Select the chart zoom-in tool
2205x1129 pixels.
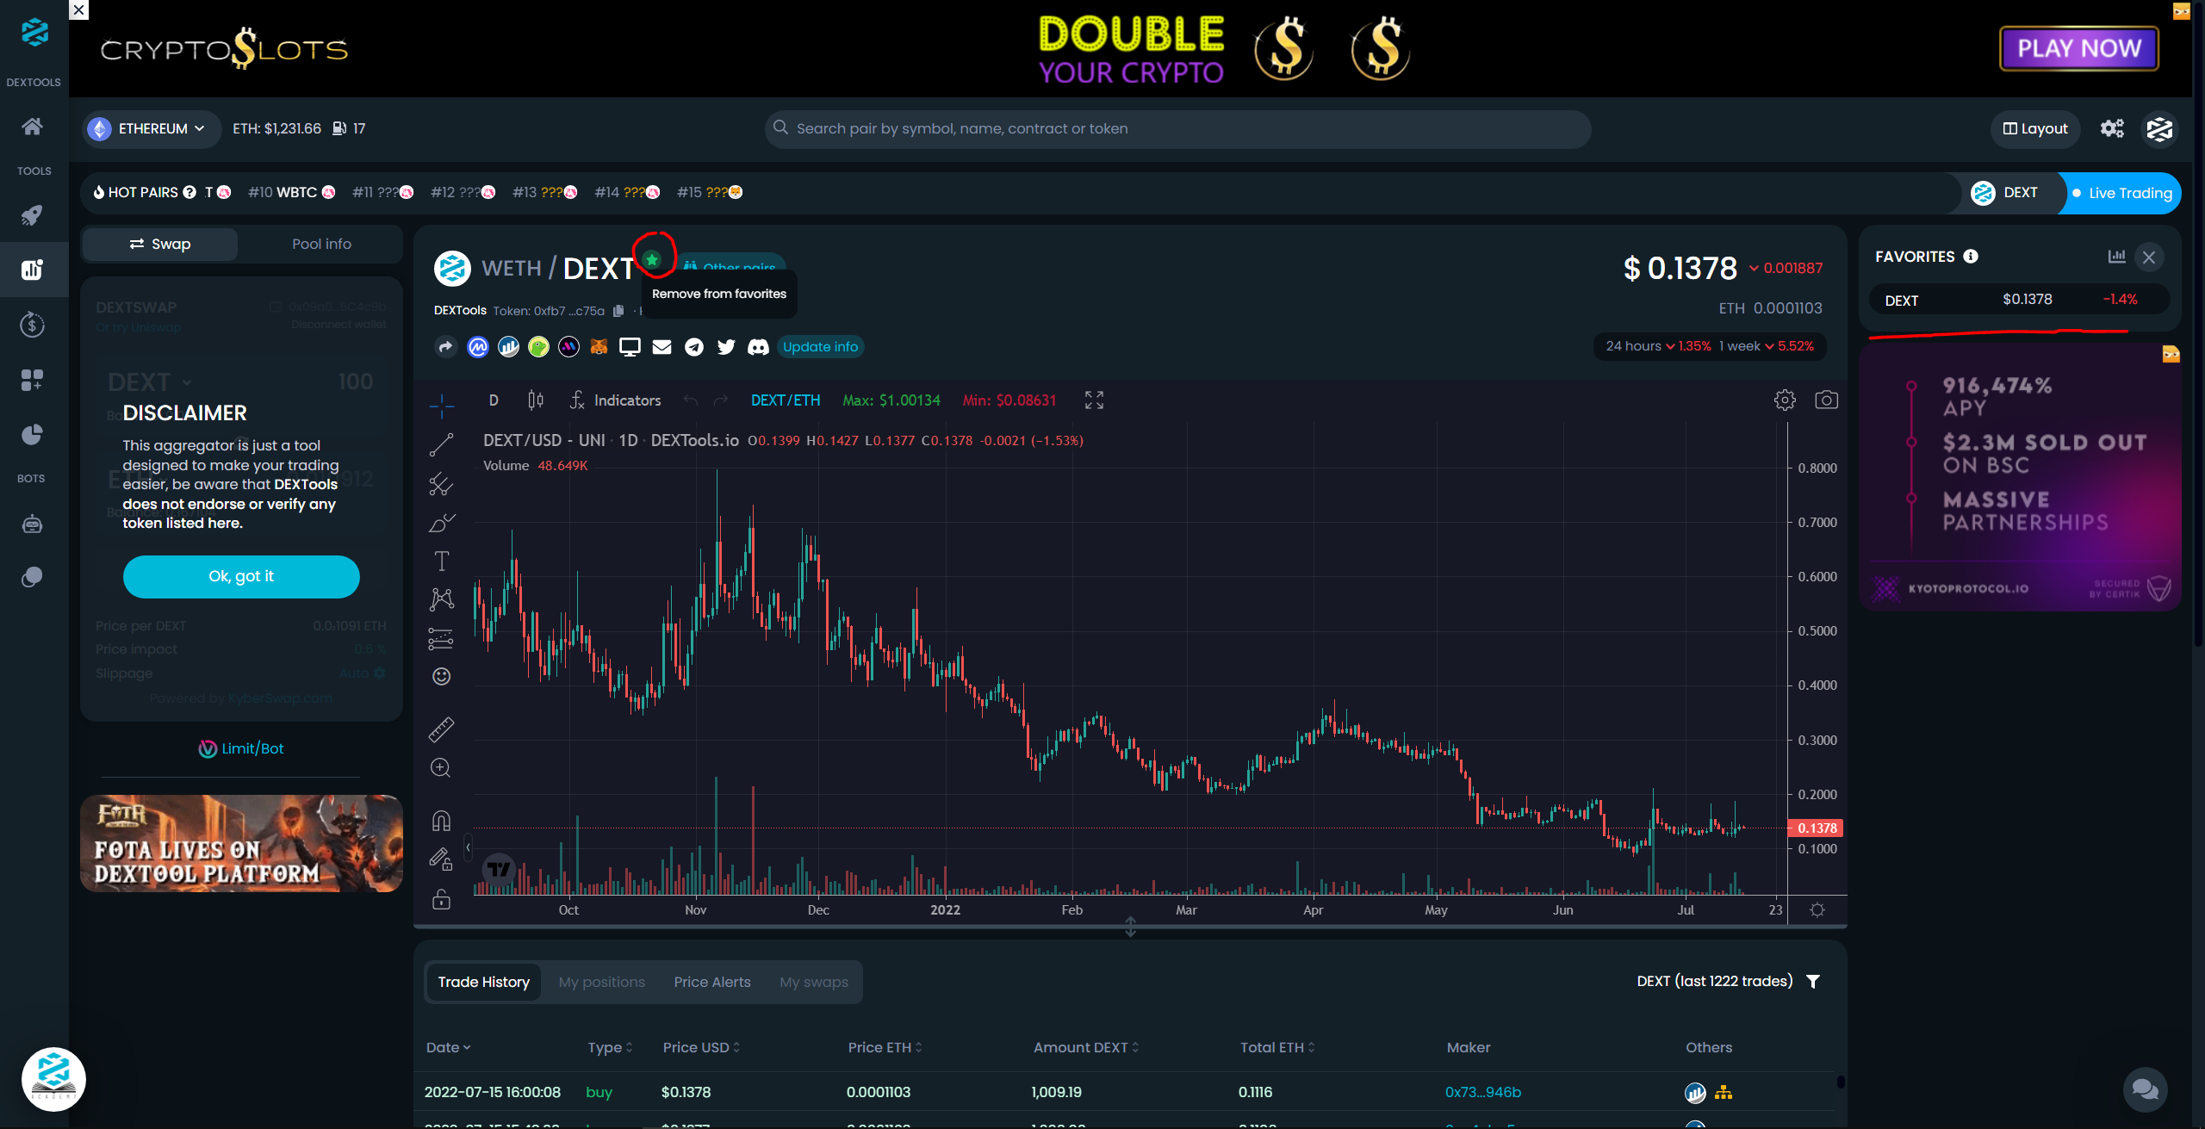point(441,768)
